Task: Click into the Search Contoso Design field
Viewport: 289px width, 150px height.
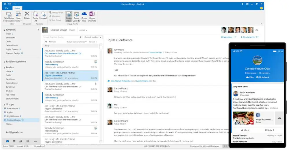Action: click(x=61, y=37)
